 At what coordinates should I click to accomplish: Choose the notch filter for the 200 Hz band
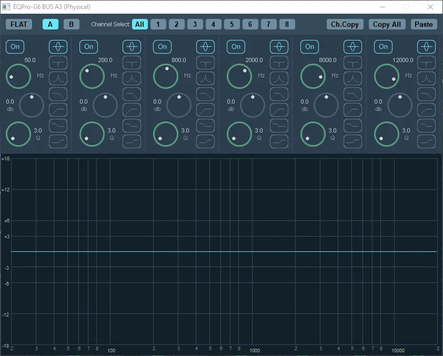point(132,63)
